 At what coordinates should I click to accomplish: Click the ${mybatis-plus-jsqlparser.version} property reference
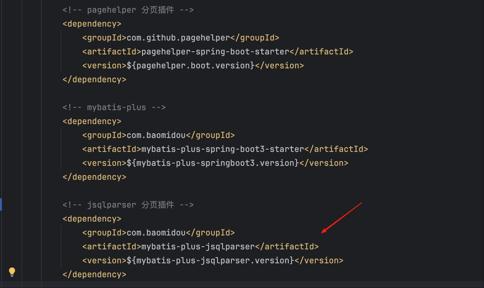click(x=210, y=261)
